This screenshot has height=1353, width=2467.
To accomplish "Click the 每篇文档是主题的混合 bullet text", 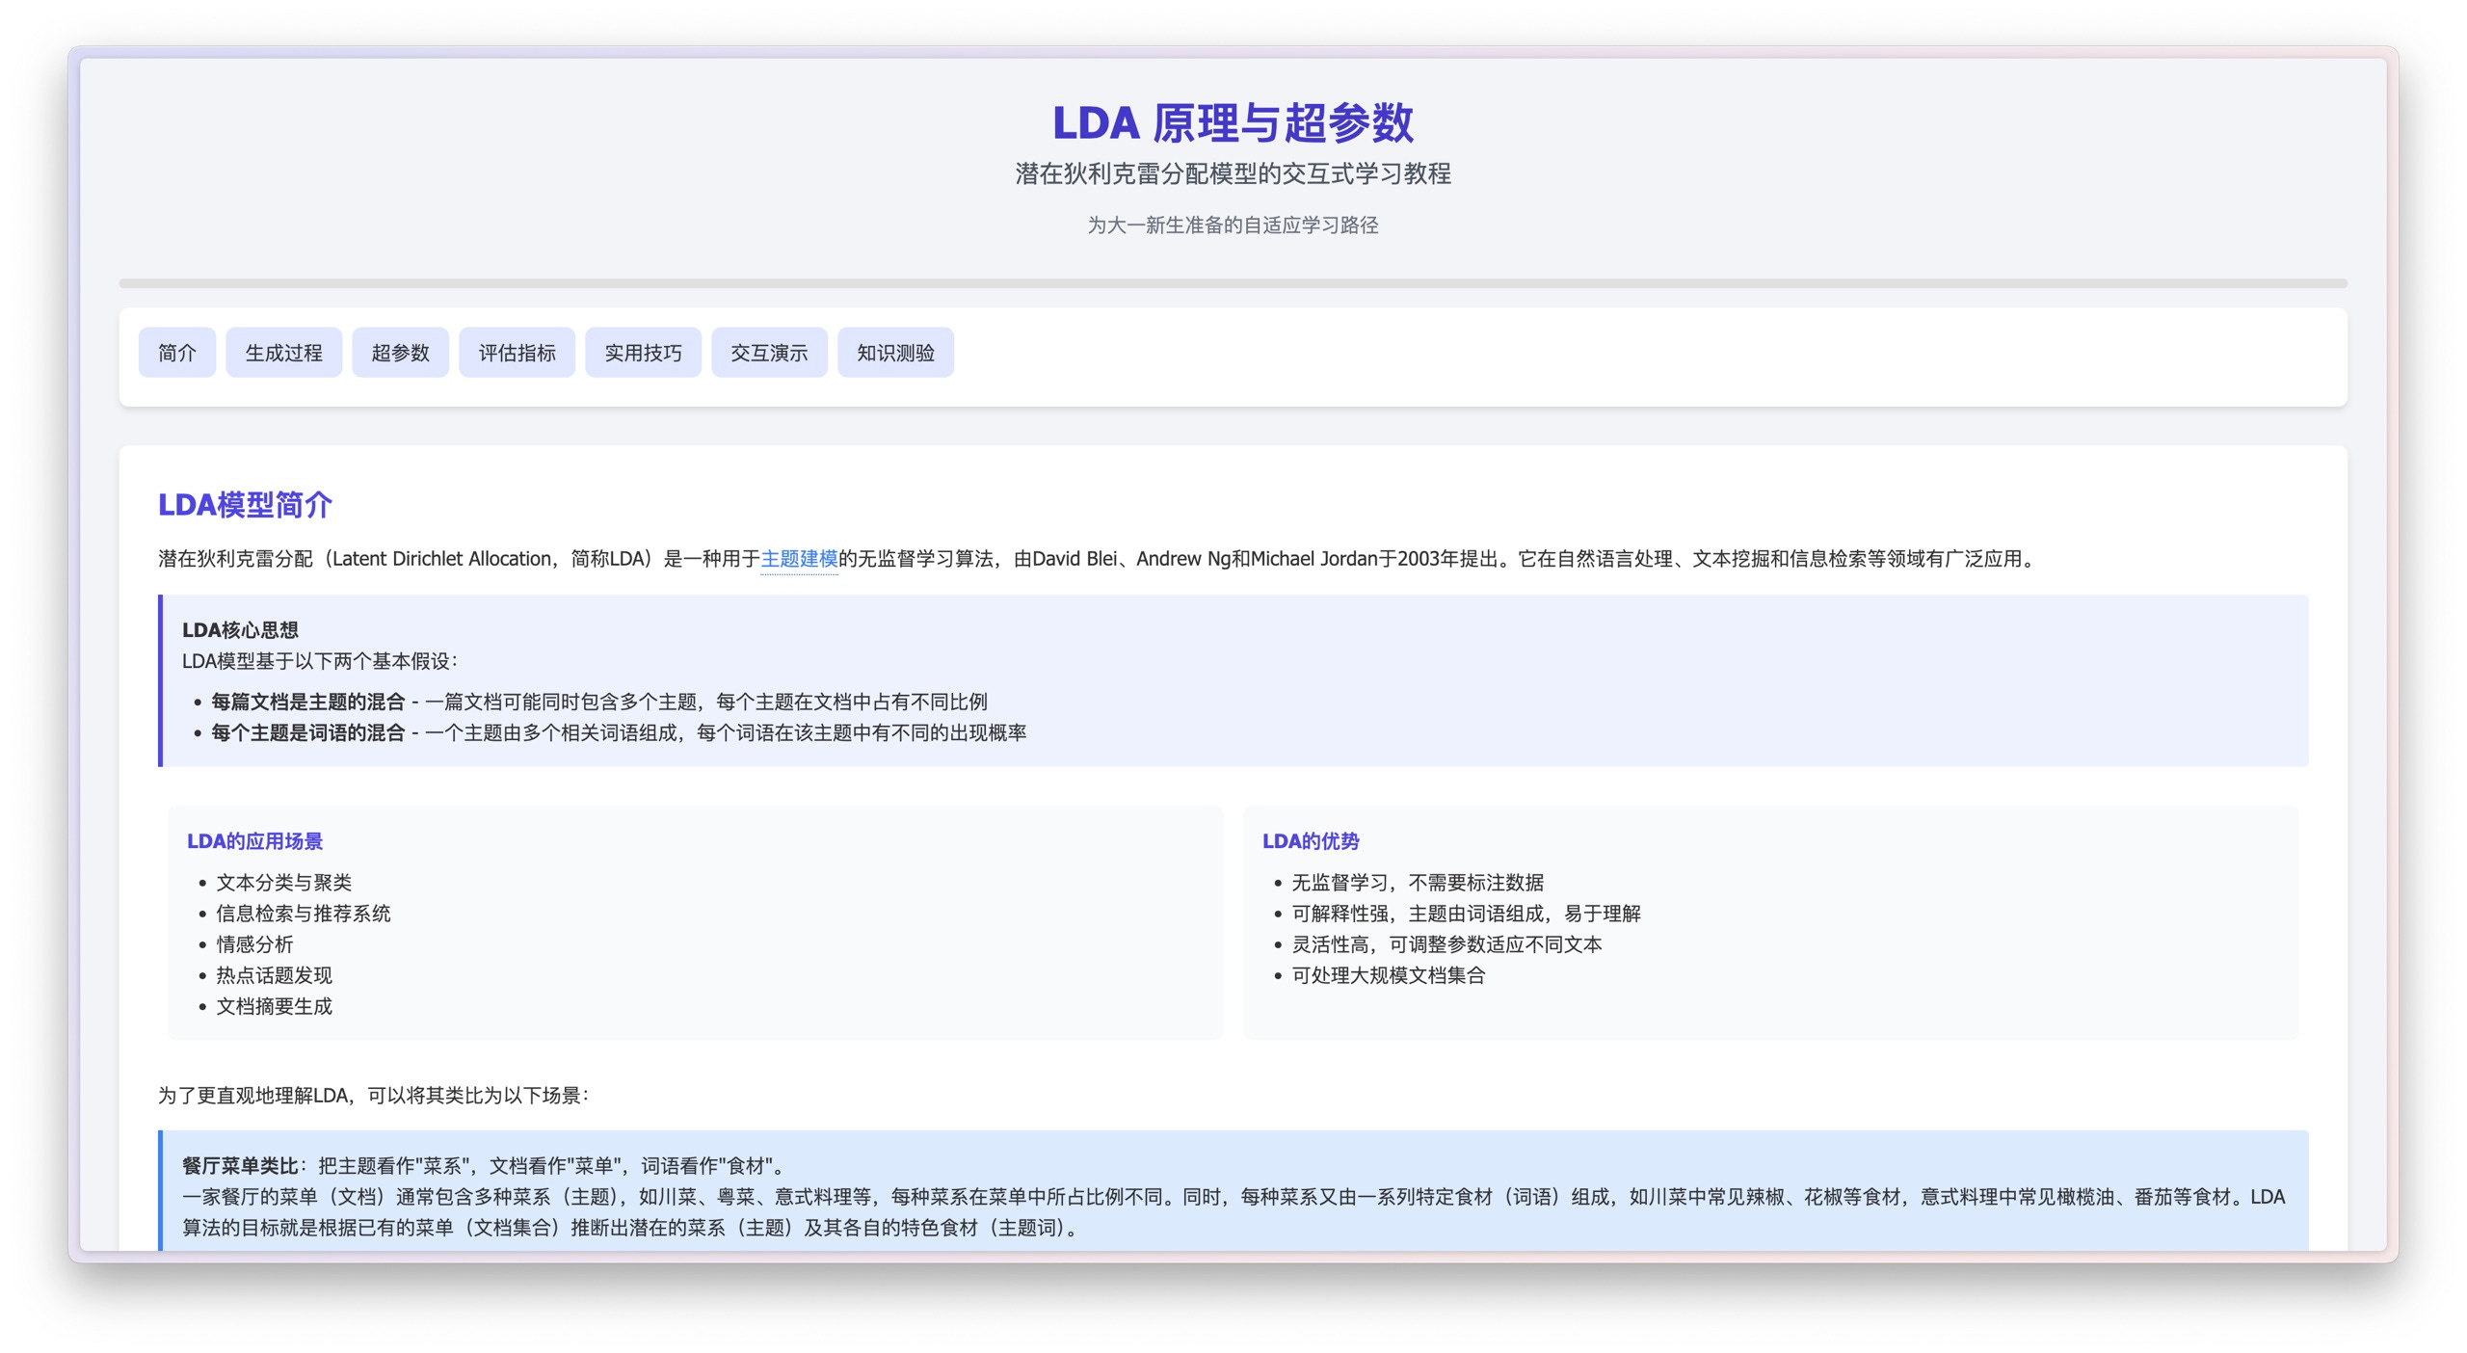I will [307, 703].
